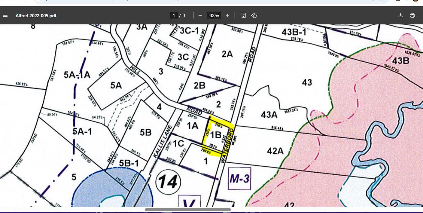The width and height of the screenshot is (423, 213).
Task: Click parcel label 5A-1A
Action: (x=77, y=75)
